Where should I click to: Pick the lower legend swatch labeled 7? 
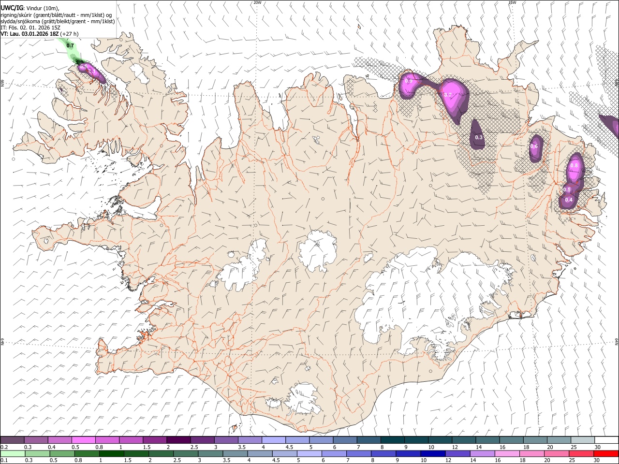click(x=358, y=453)
